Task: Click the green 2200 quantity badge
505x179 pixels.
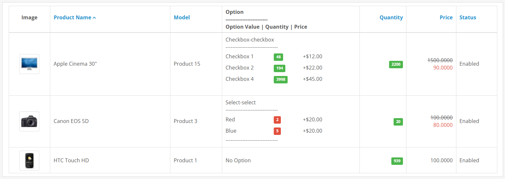Action: [x=396, y=64]
